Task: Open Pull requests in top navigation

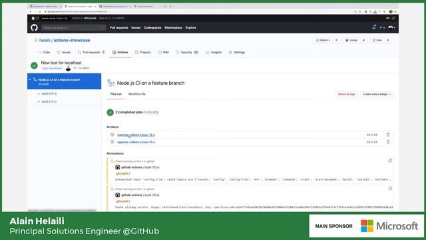Action: click(x=118, y=27)
